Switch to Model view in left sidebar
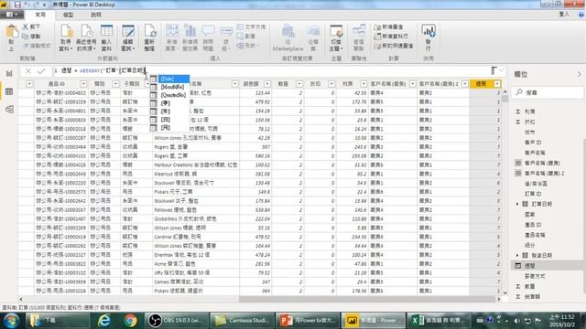This screenshot has height=329, width=586. coord(9,110)
